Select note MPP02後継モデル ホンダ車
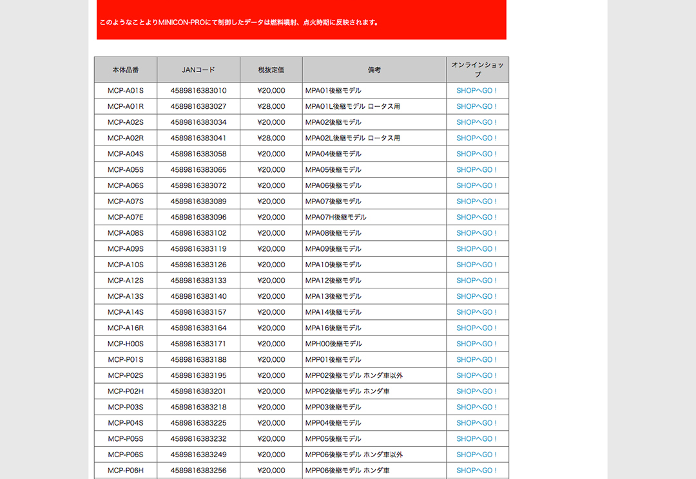The width and height of the screenshot is (696, 479). (347, 391)
